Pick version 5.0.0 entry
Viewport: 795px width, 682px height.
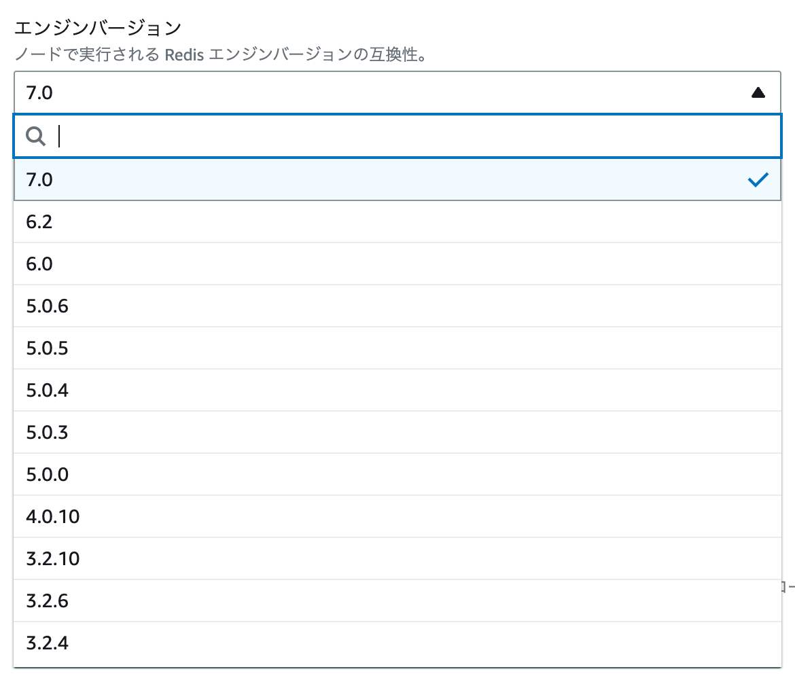point(397,473)
